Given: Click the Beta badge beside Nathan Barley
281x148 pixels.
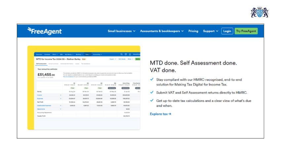Looking at the screenshot, I should (x=84, y=59).
